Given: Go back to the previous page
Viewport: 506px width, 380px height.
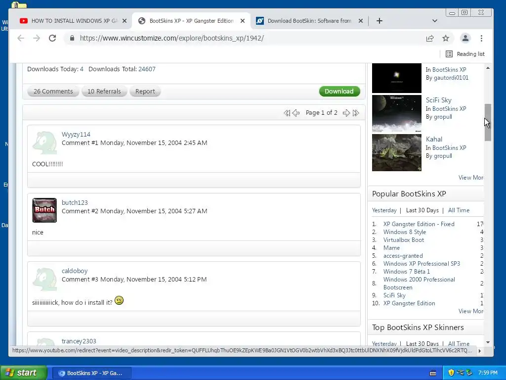Looking at the screenshot, I should (21, 38).
